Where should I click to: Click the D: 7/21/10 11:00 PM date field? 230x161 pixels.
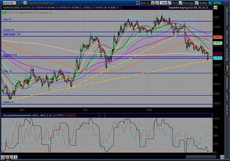[44, 8]
